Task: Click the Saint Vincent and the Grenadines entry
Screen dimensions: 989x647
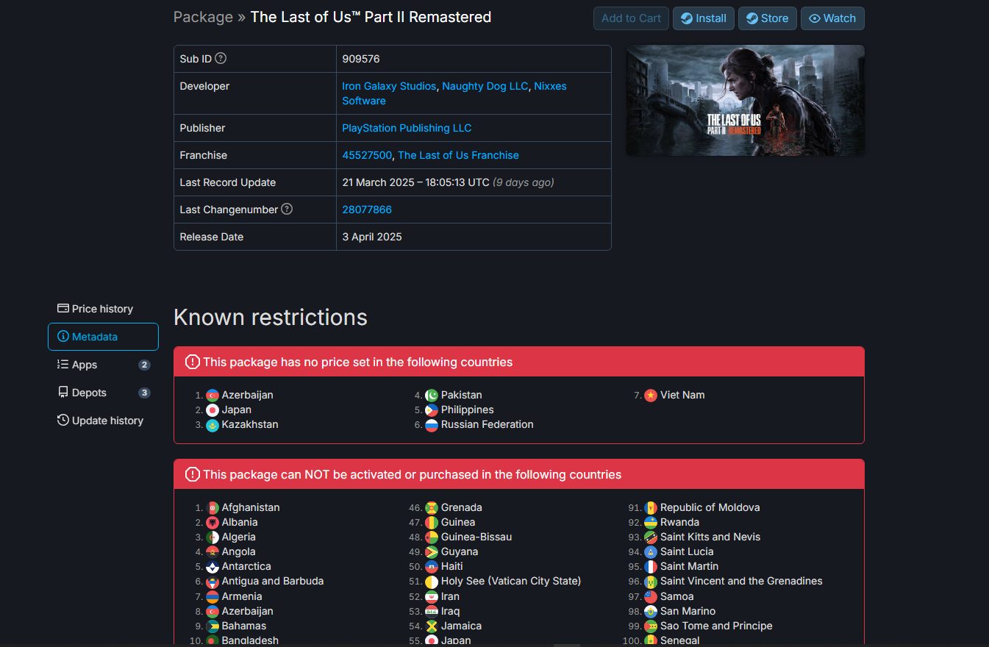Action: click(741, 582)
